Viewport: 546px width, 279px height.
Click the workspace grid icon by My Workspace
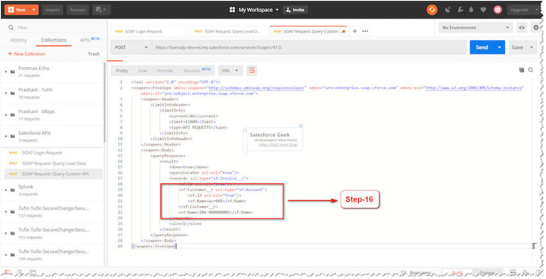coord(233,10)
